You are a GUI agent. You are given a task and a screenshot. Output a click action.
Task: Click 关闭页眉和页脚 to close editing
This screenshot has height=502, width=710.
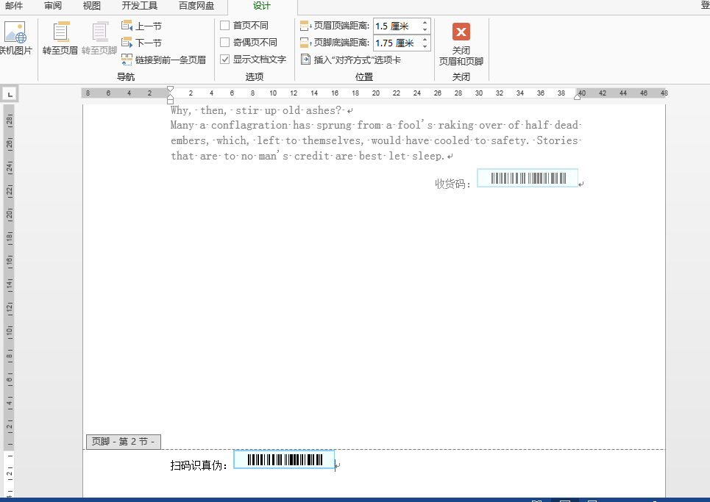[x=461, y=42]
